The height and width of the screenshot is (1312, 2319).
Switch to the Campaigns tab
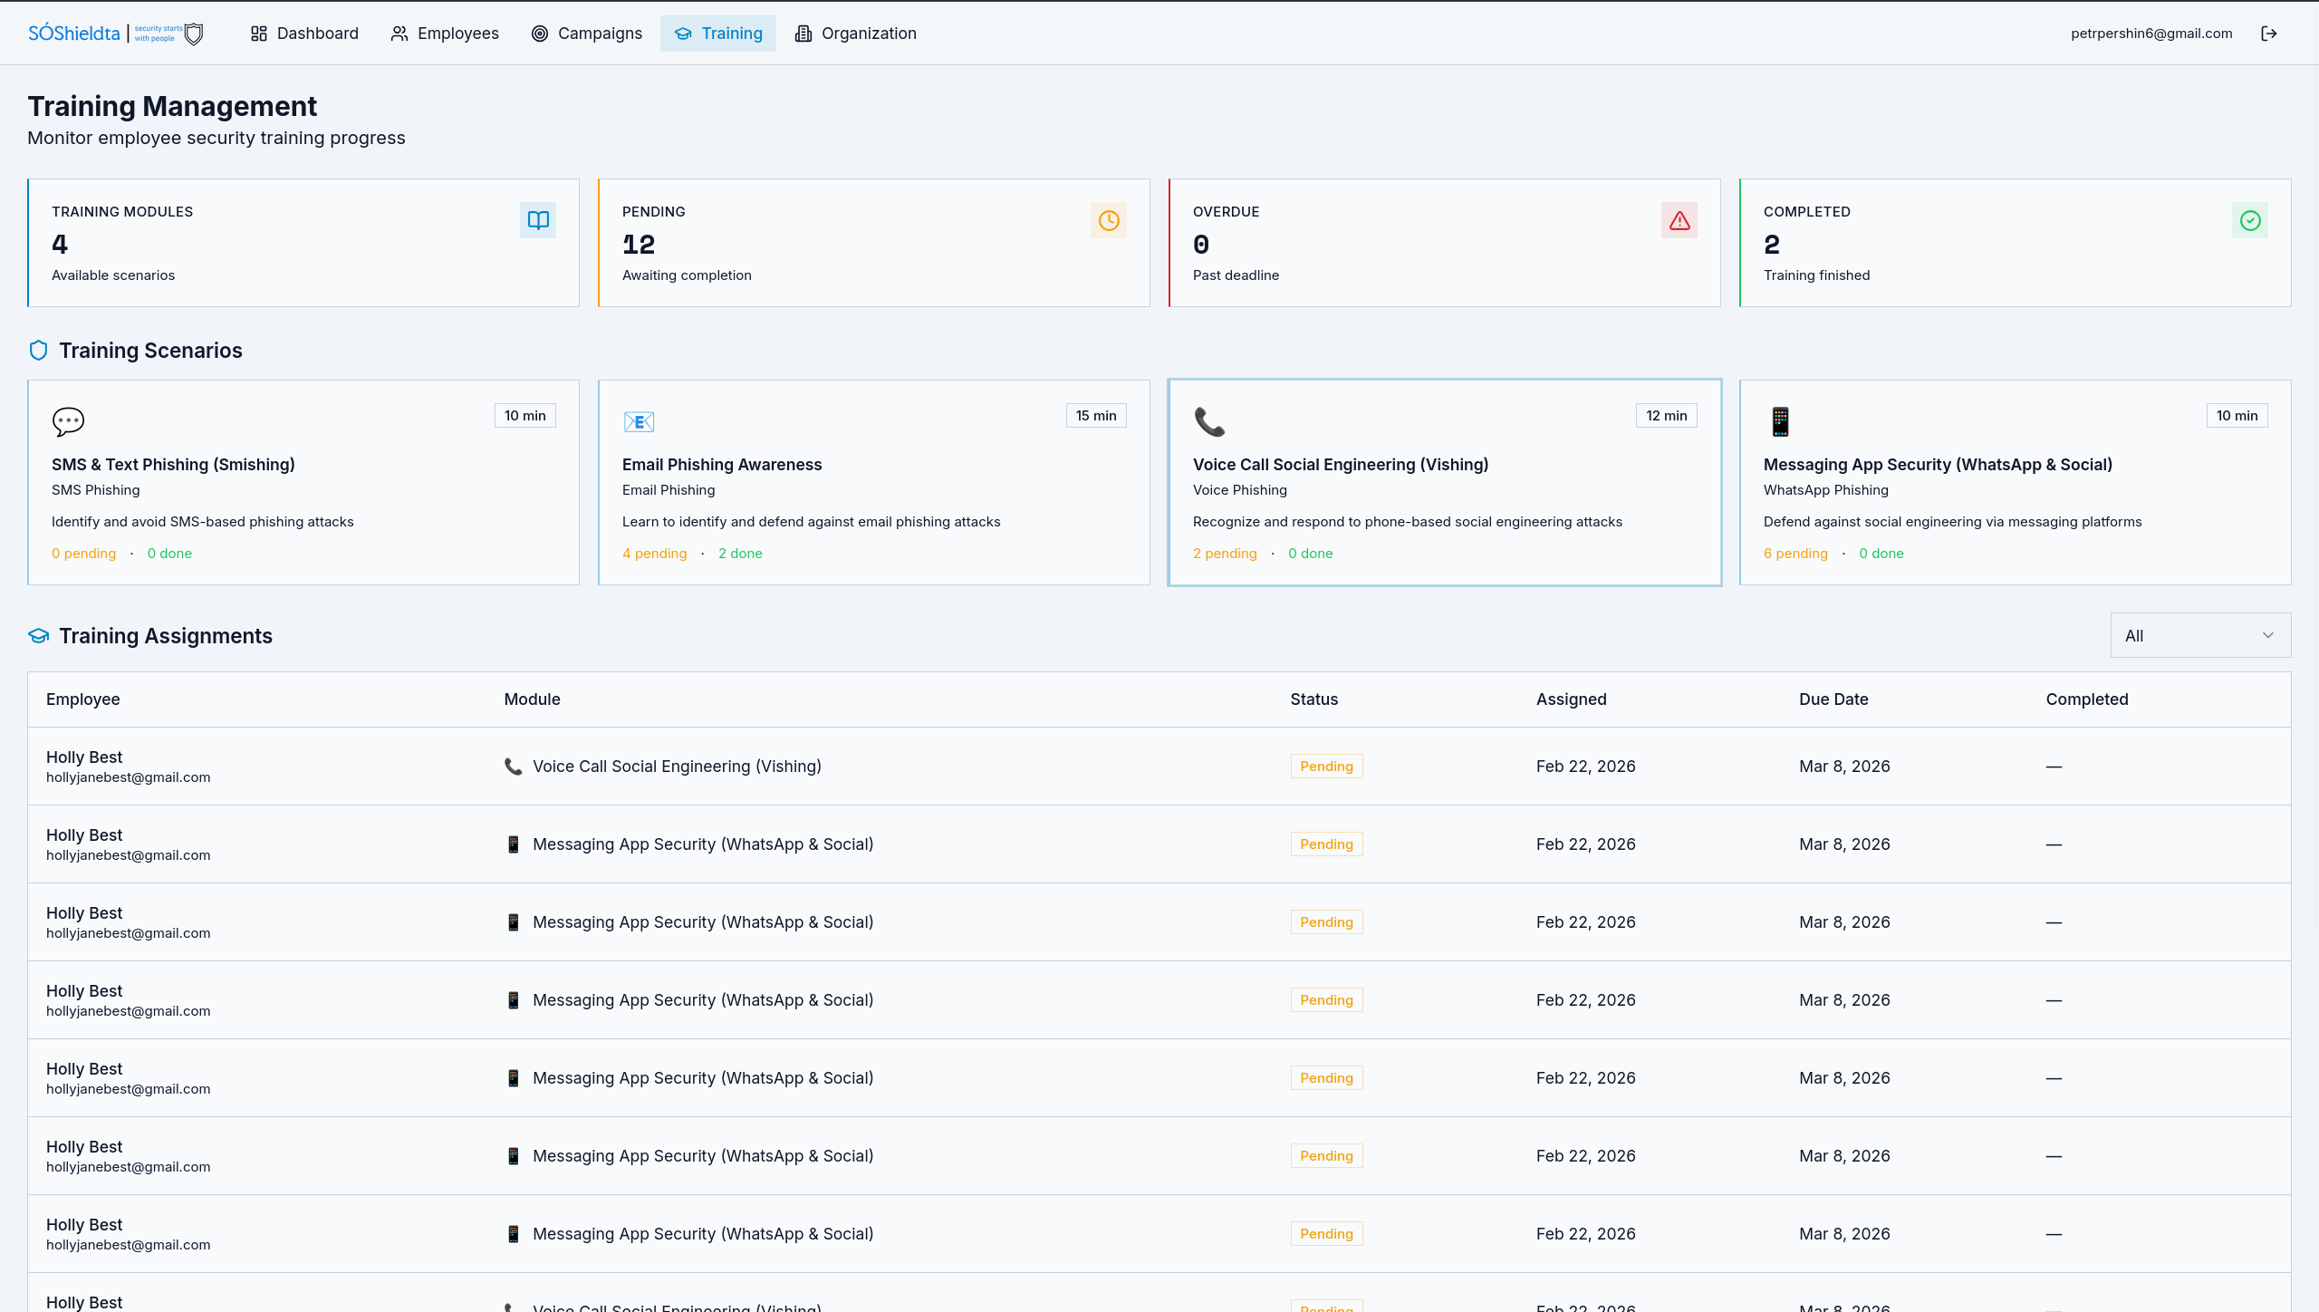pos(586,34)
